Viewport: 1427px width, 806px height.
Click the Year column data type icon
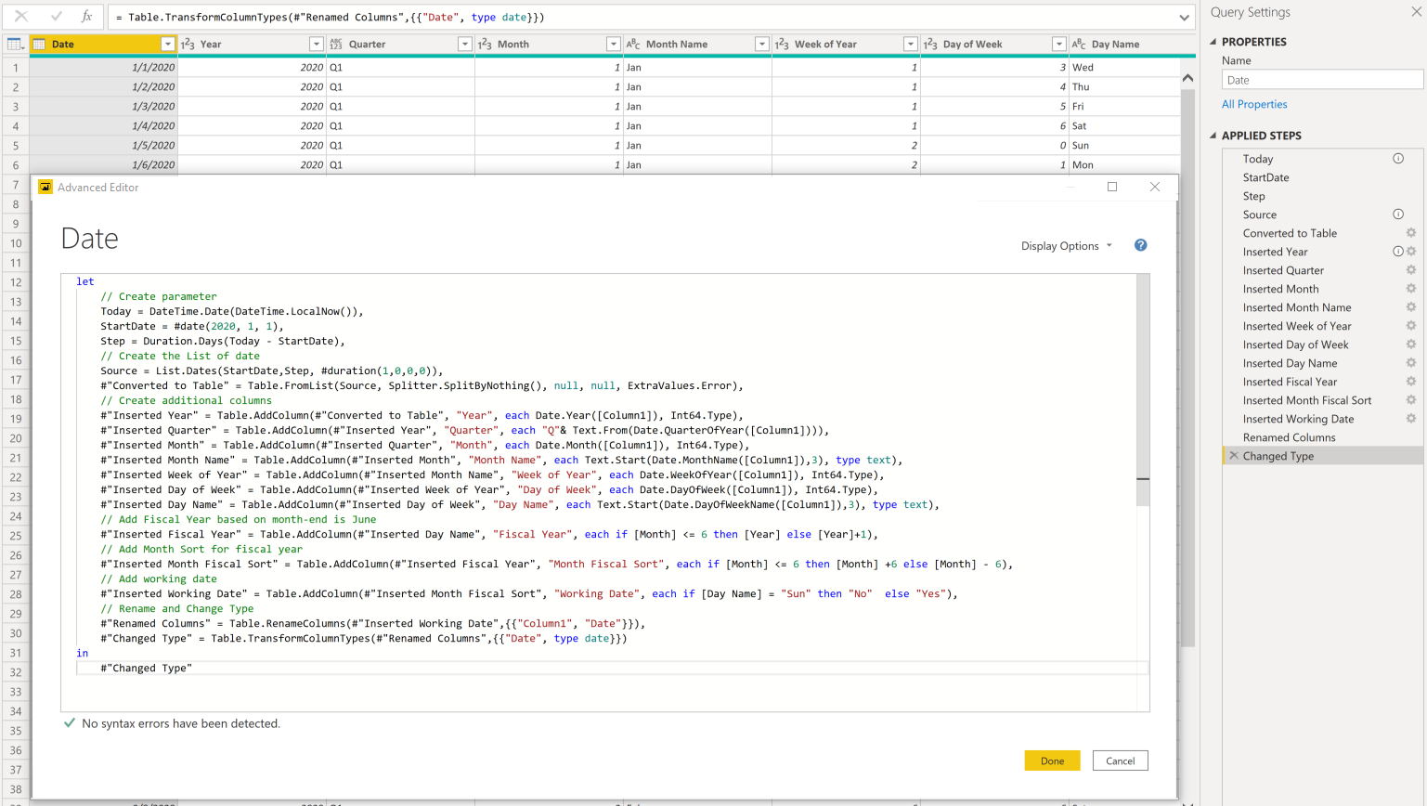pyautogui.click(x=188, y=45)
